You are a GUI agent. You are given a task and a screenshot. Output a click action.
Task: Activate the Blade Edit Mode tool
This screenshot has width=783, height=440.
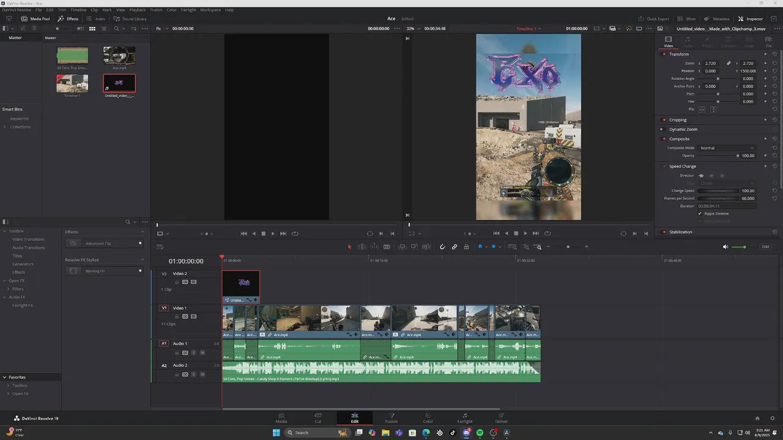click(387, 247)
